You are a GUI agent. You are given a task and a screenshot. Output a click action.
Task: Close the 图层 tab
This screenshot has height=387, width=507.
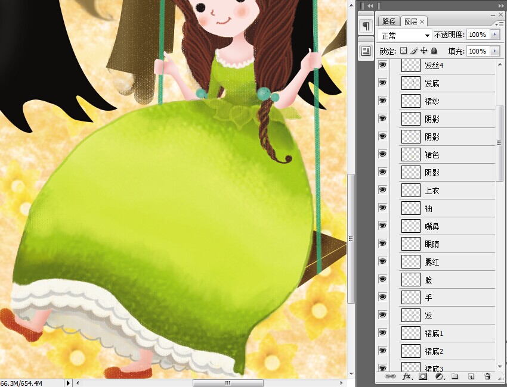pyautogui.click(x=422, y=21)
